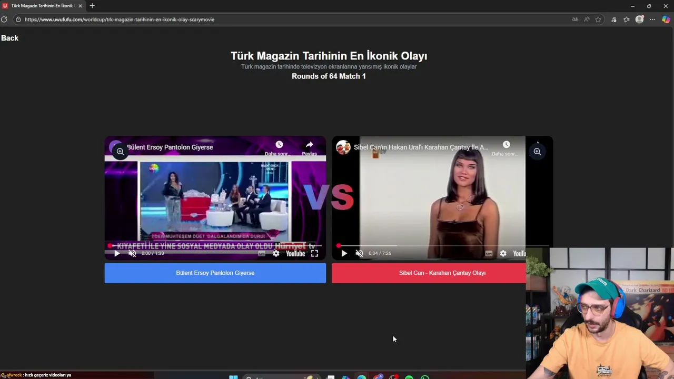Go Back to the previous page
674x379 pixels.
[x=9, y=38]
